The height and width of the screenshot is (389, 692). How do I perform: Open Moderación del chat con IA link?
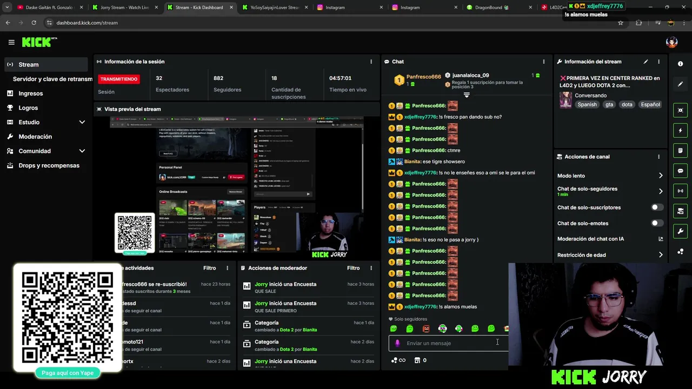(x=610, y=239)
